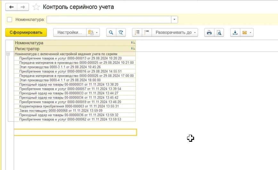Select row Приходный ордер на товары 00-00000031
The height and width of the screenshot is (170, 278).
point(75,84)
